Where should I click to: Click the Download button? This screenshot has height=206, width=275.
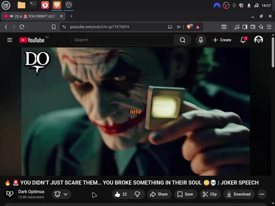(x=239, y=194)
